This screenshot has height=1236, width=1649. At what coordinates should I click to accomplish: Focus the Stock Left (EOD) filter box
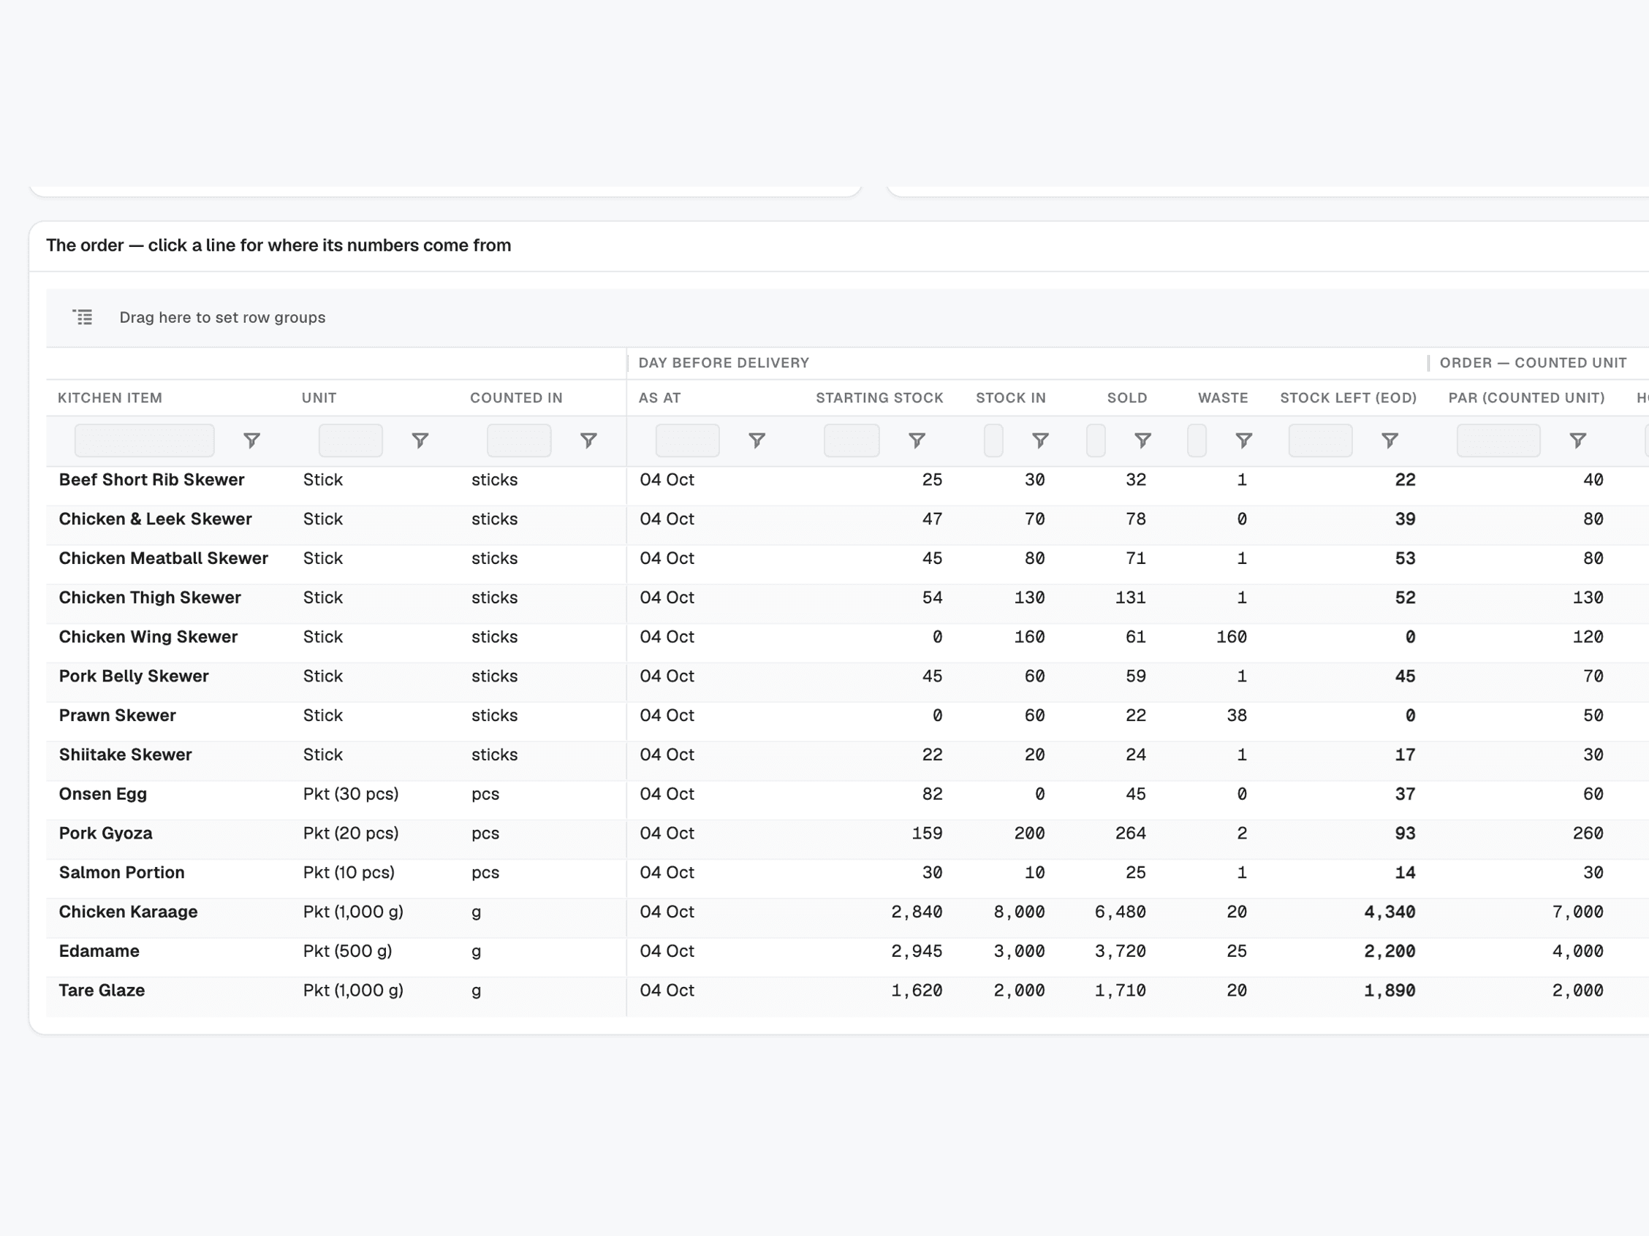click(x=1321, y=440)
